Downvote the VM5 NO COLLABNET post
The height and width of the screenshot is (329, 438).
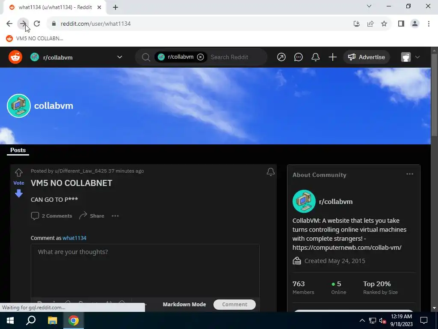19,193
